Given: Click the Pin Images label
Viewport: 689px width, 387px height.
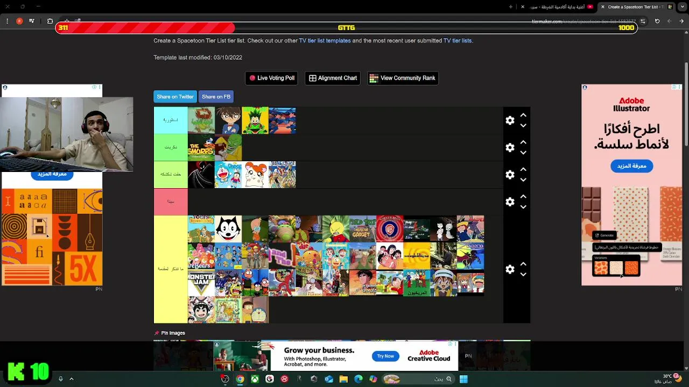Looking at the screenshot, I should click(173, 333).
